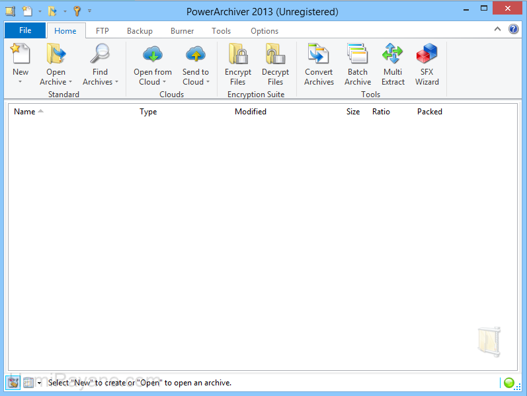The height and width of the screenshot is (396, 527).
Task: Sort by the Type column header
Action: click(x=148, y=112)
